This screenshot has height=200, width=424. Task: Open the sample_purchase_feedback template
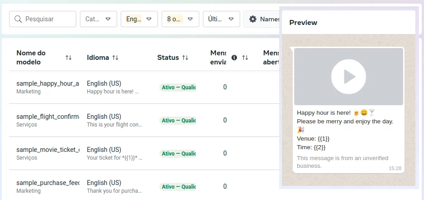pos(48,183)
